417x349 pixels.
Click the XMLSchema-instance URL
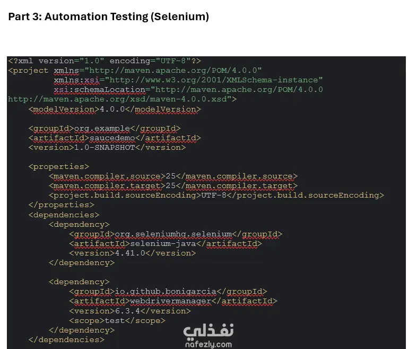[x=214, y=80]
